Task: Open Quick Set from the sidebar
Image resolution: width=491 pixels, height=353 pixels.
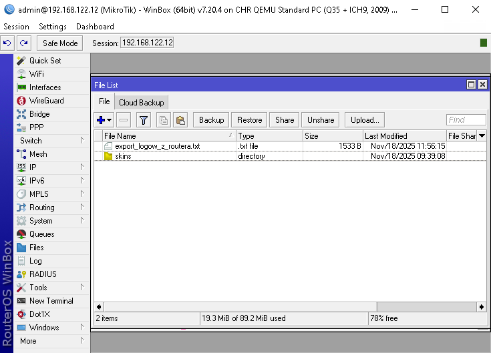Action: tap(51, 61)
